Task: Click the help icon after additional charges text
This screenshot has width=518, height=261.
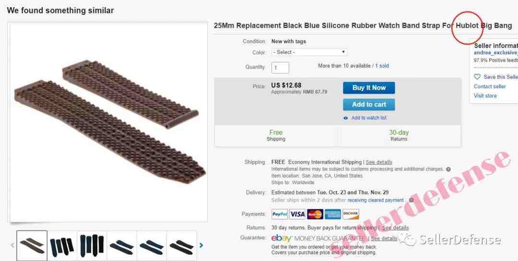Action: 448,169
